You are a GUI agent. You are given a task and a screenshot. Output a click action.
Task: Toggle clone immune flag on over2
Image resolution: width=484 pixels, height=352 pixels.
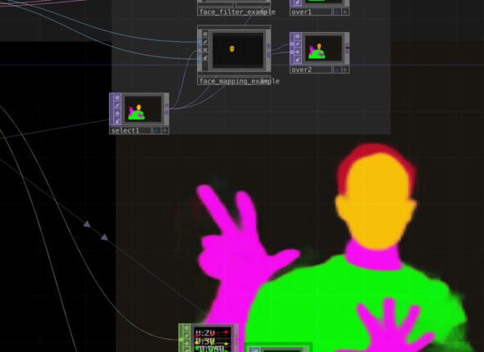pos(298,44)
